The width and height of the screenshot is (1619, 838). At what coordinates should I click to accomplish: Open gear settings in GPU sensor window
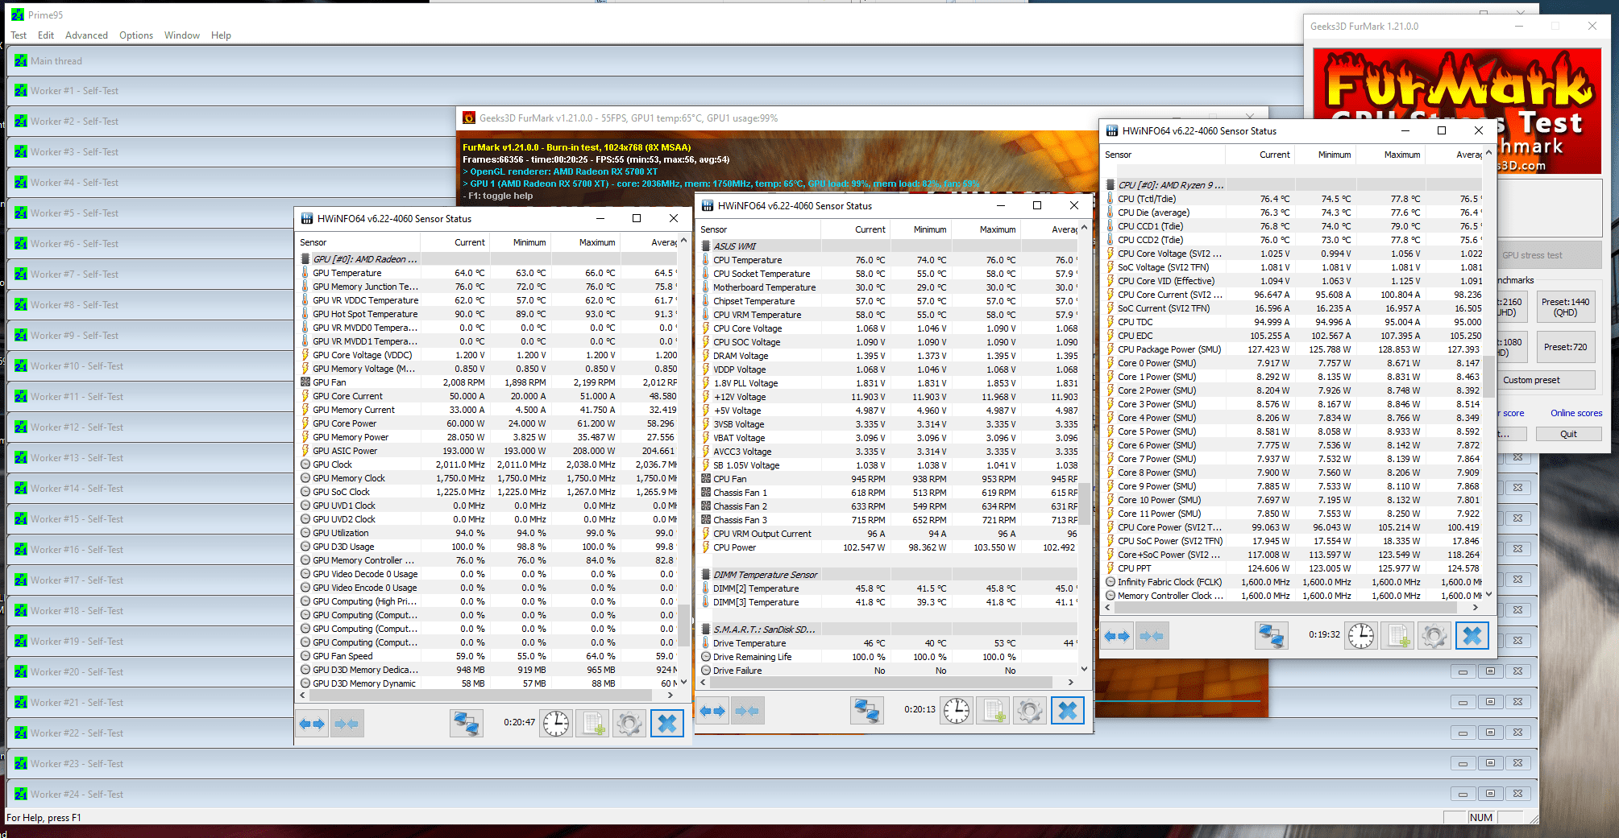(x=629, y=724)
